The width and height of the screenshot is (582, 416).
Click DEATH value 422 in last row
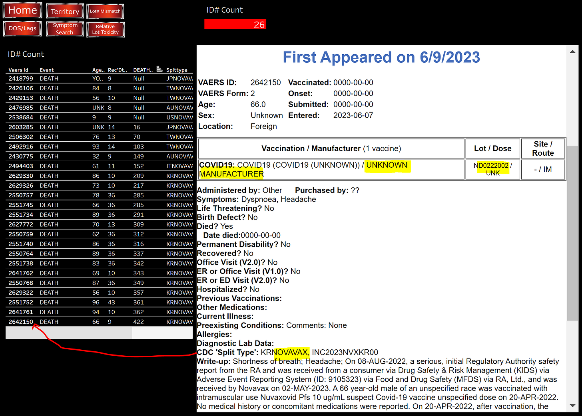click(x=138, y=322)
